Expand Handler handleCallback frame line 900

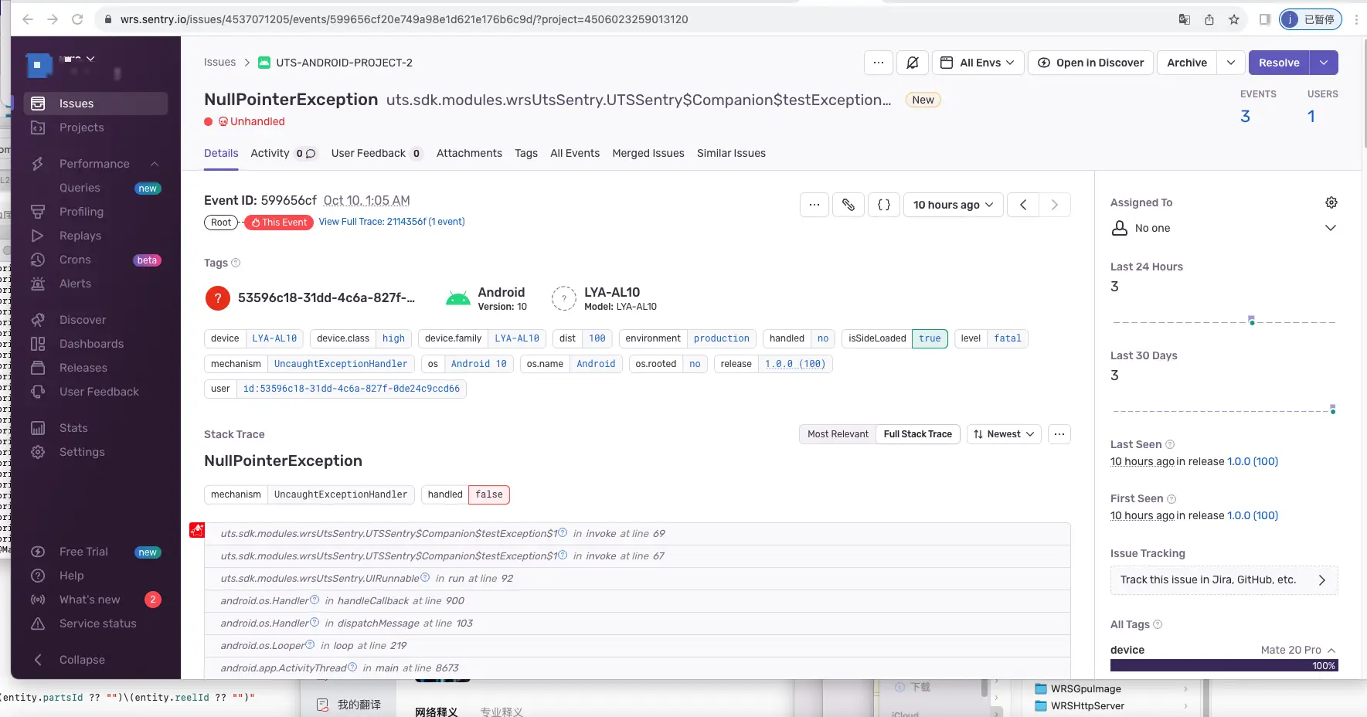pos(638,601)
